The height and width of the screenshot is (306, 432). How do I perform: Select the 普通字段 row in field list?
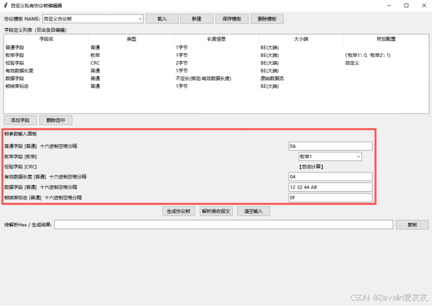[x=216, y=47]
